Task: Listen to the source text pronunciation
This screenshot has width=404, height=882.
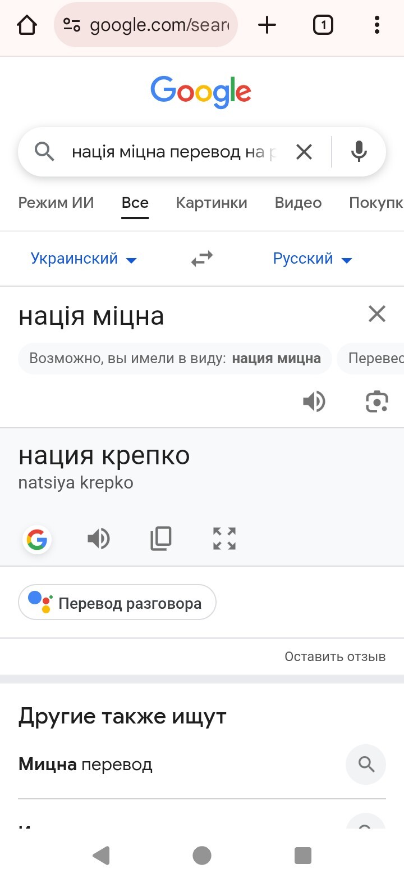Action: point(314,401)
